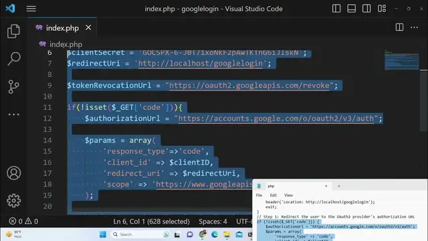This screenshot has width=428, height=241.
Task: Open the Windows Start menu
Action: [103, 234]
